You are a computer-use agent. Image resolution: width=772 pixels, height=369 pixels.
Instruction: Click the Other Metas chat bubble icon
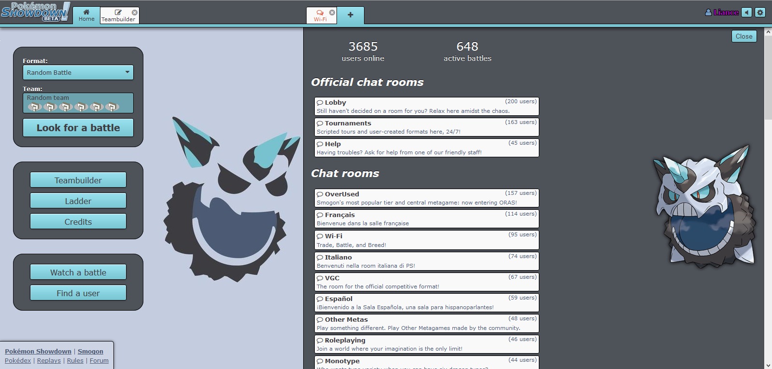pyautogui.click(x=320, y=320)
